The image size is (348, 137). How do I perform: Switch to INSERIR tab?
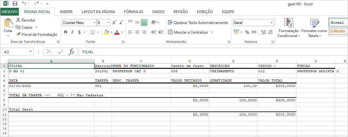pyautogui.click(x=66, y=12)
